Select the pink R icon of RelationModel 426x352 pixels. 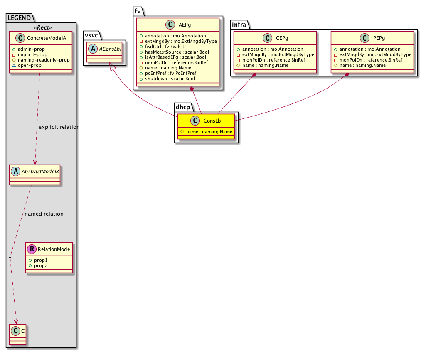32,249
